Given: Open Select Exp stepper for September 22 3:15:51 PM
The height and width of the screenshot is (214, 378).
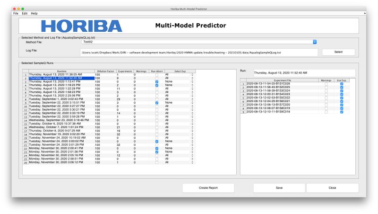Looking at the screenshot, I should pyautogui.click(x=192, y=103).
